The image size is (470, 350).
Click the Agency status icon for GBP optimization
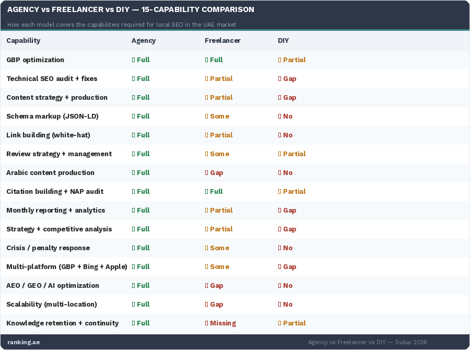pos(133,60)
